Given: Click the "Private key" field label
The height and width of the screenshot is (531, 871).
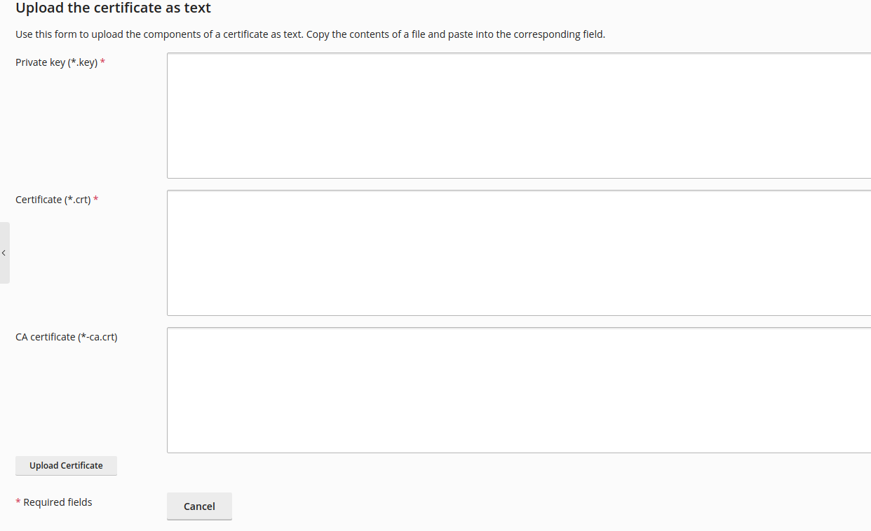Looking at the screenshot, I should point(40,62).
